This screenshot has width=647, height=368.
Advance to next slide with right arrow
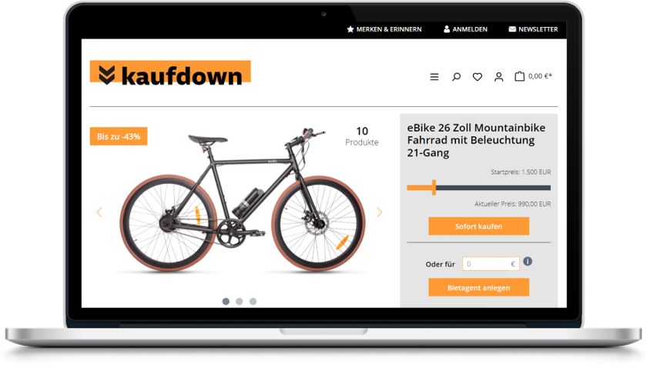click(x=379, y=212)
